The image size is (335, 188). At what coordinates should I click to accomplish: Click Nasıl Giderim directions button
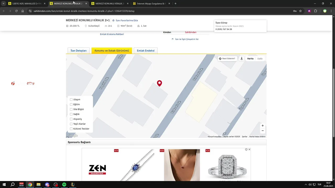pos(227,58)
